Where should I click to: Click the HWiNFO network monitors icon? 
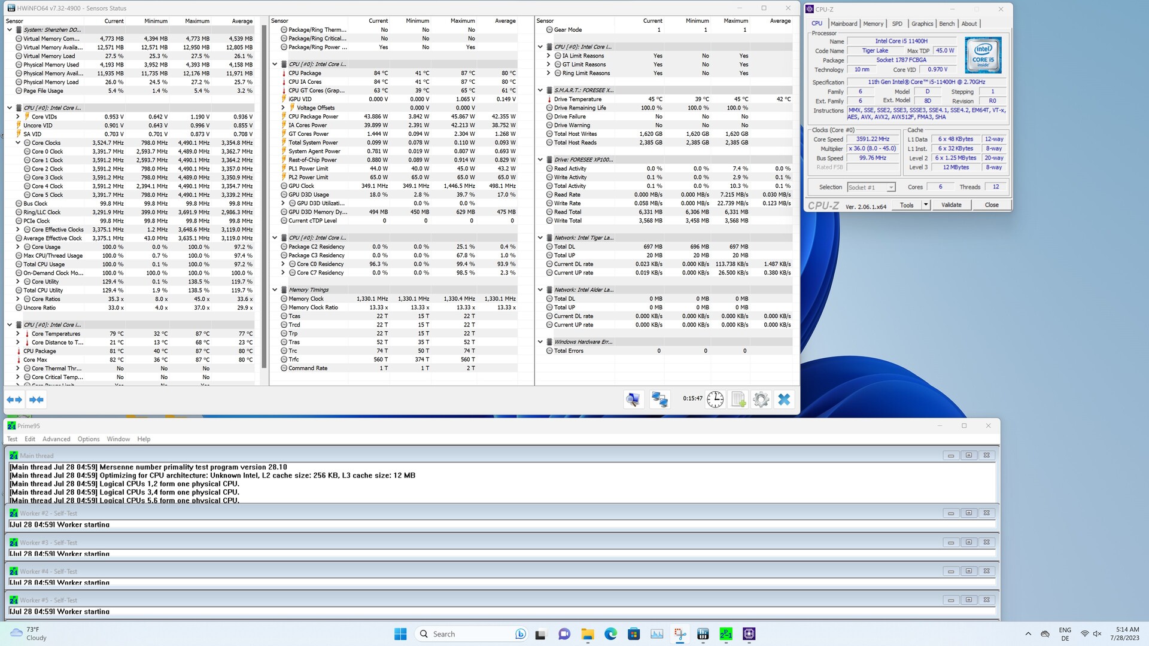click(659, 400)
